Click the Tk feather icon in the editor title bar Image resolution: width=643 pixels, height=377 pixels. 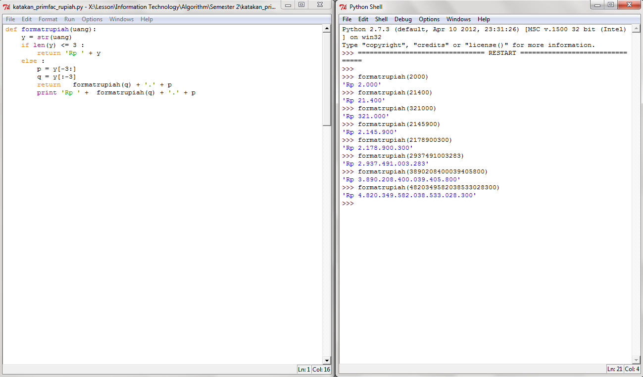tap(6, 7)
